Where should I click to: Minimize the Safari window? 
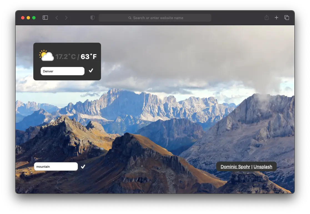pyautogui.click(x=28, y=18)
